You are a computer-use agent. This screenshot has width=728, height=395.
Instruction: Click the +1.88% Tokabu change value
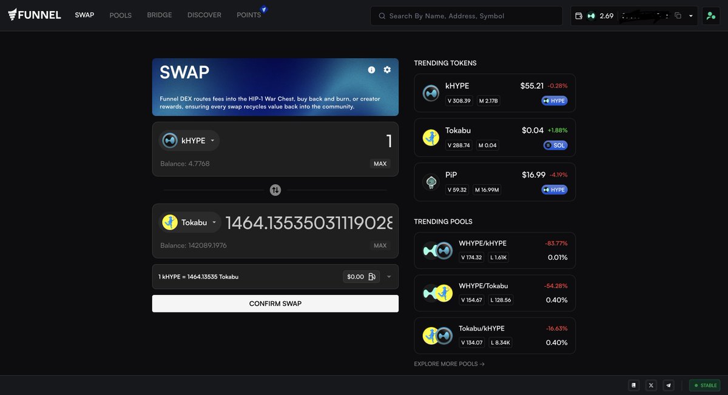point(558,130)
